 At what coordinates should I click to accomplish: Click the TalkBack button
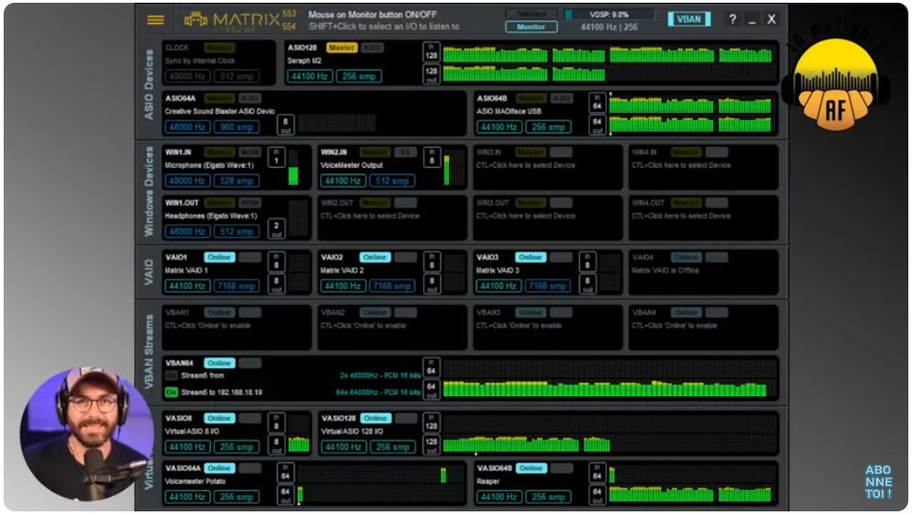pos(531,14)
